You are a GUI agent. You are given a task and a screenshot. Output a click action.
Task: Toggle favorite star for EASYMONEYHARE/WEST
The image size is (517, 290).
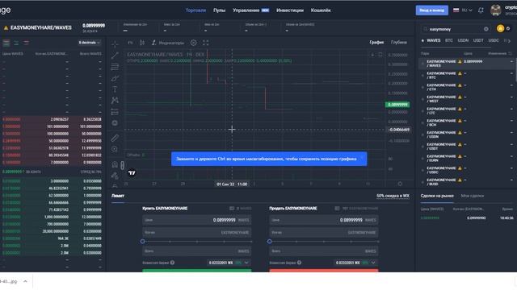422,99
